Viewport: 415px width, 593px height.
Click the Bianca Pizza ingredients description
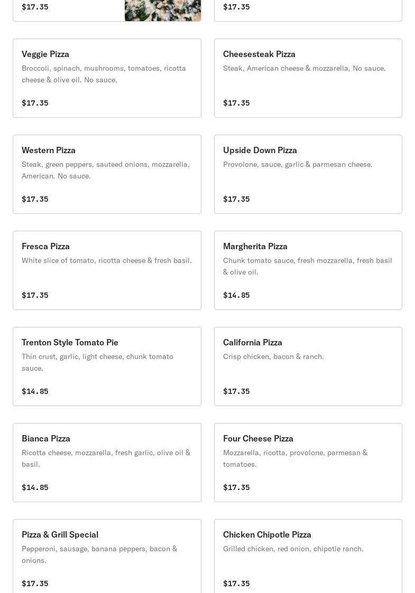click(106, 458)
